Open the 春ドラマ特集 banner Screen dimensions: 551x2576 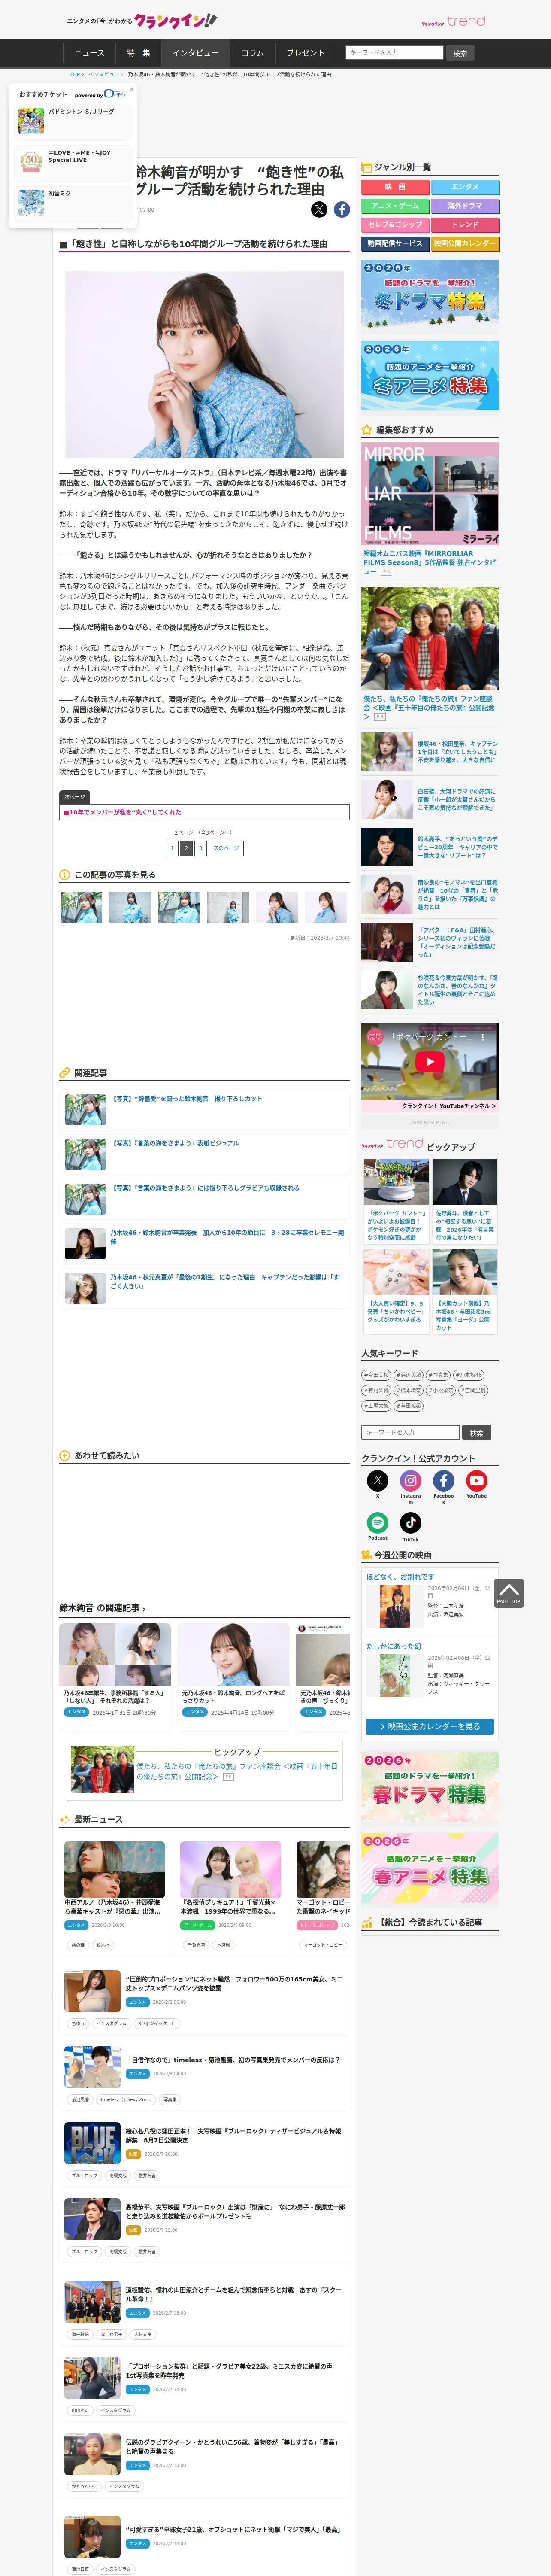pyautogui.click(x=430, y=1788)
